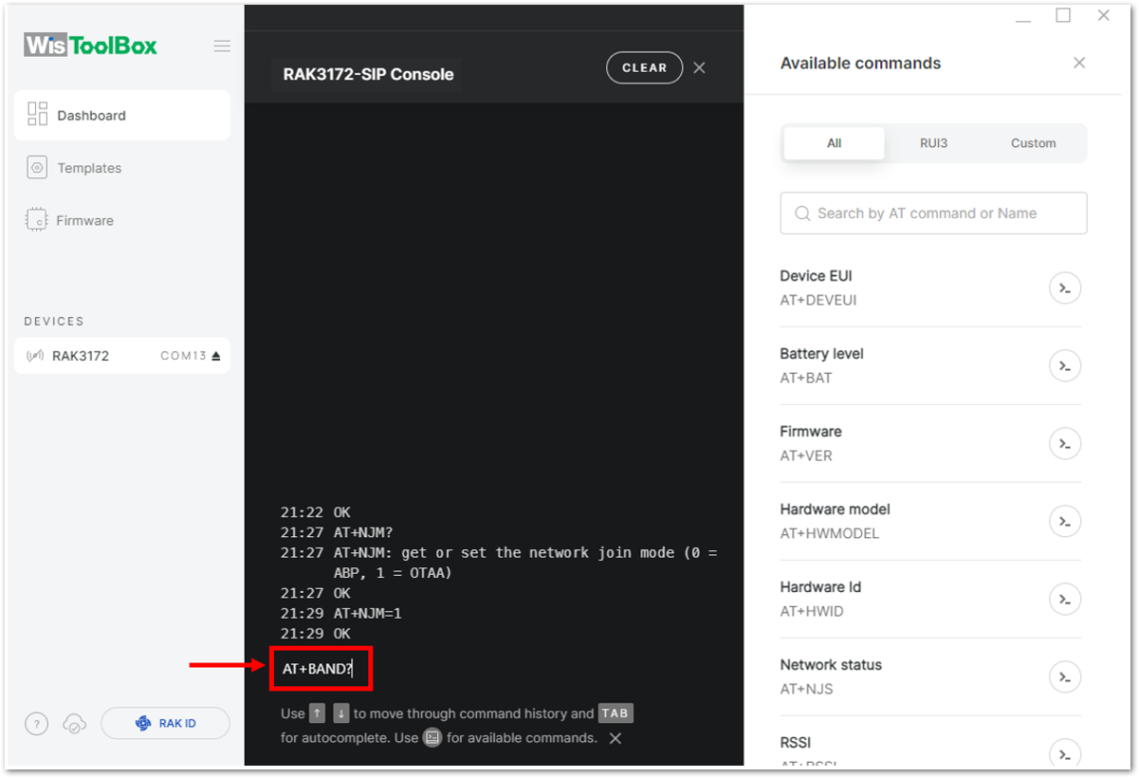Click the Network status command name
Image resolution: width=1139 pixels, height=778 pixels.
click(x=832, y=665)
